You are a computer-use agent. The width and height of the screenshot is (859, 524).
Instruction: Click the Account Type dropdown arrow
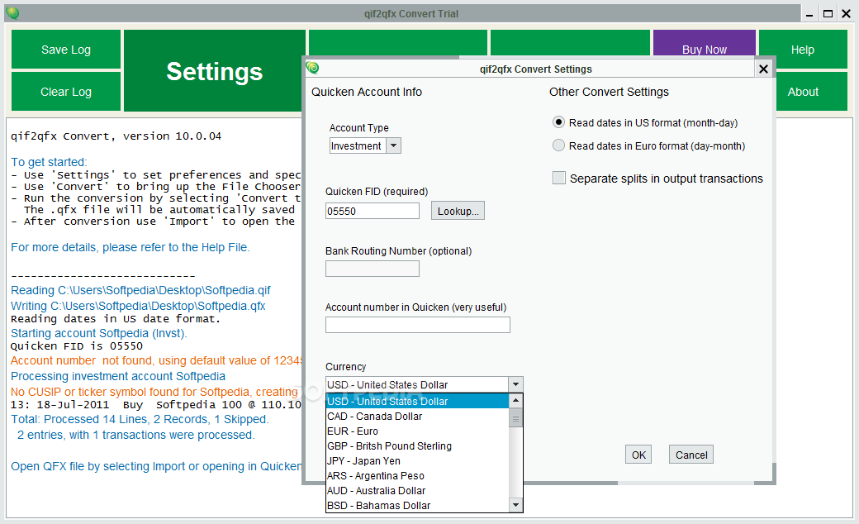pyautogui.click(x=393, y=145)
